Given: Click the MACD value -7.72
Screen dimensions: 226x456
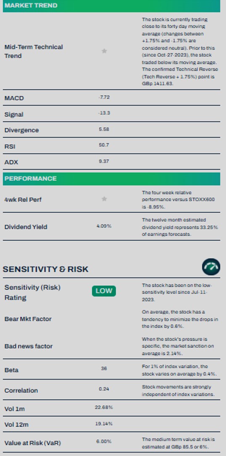Looking at the screenshot, I should pos(104,97).
